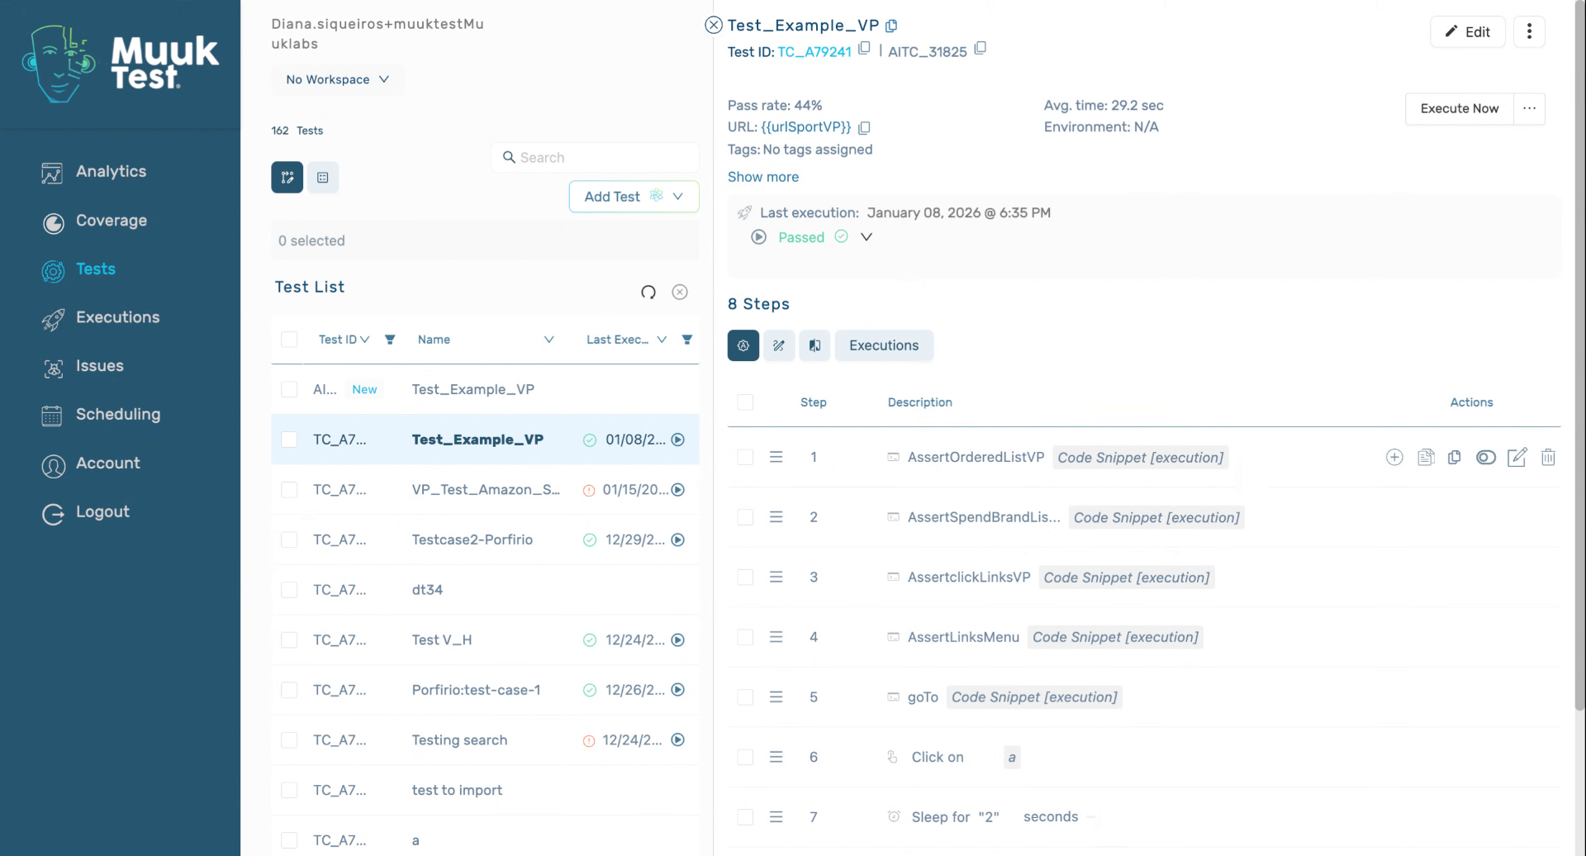Log out via the Logout item
The width and height of the screenshot is (1586, 856).
point(102,512)
